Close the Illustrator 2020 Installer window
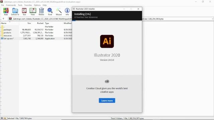 pos(138,9)
